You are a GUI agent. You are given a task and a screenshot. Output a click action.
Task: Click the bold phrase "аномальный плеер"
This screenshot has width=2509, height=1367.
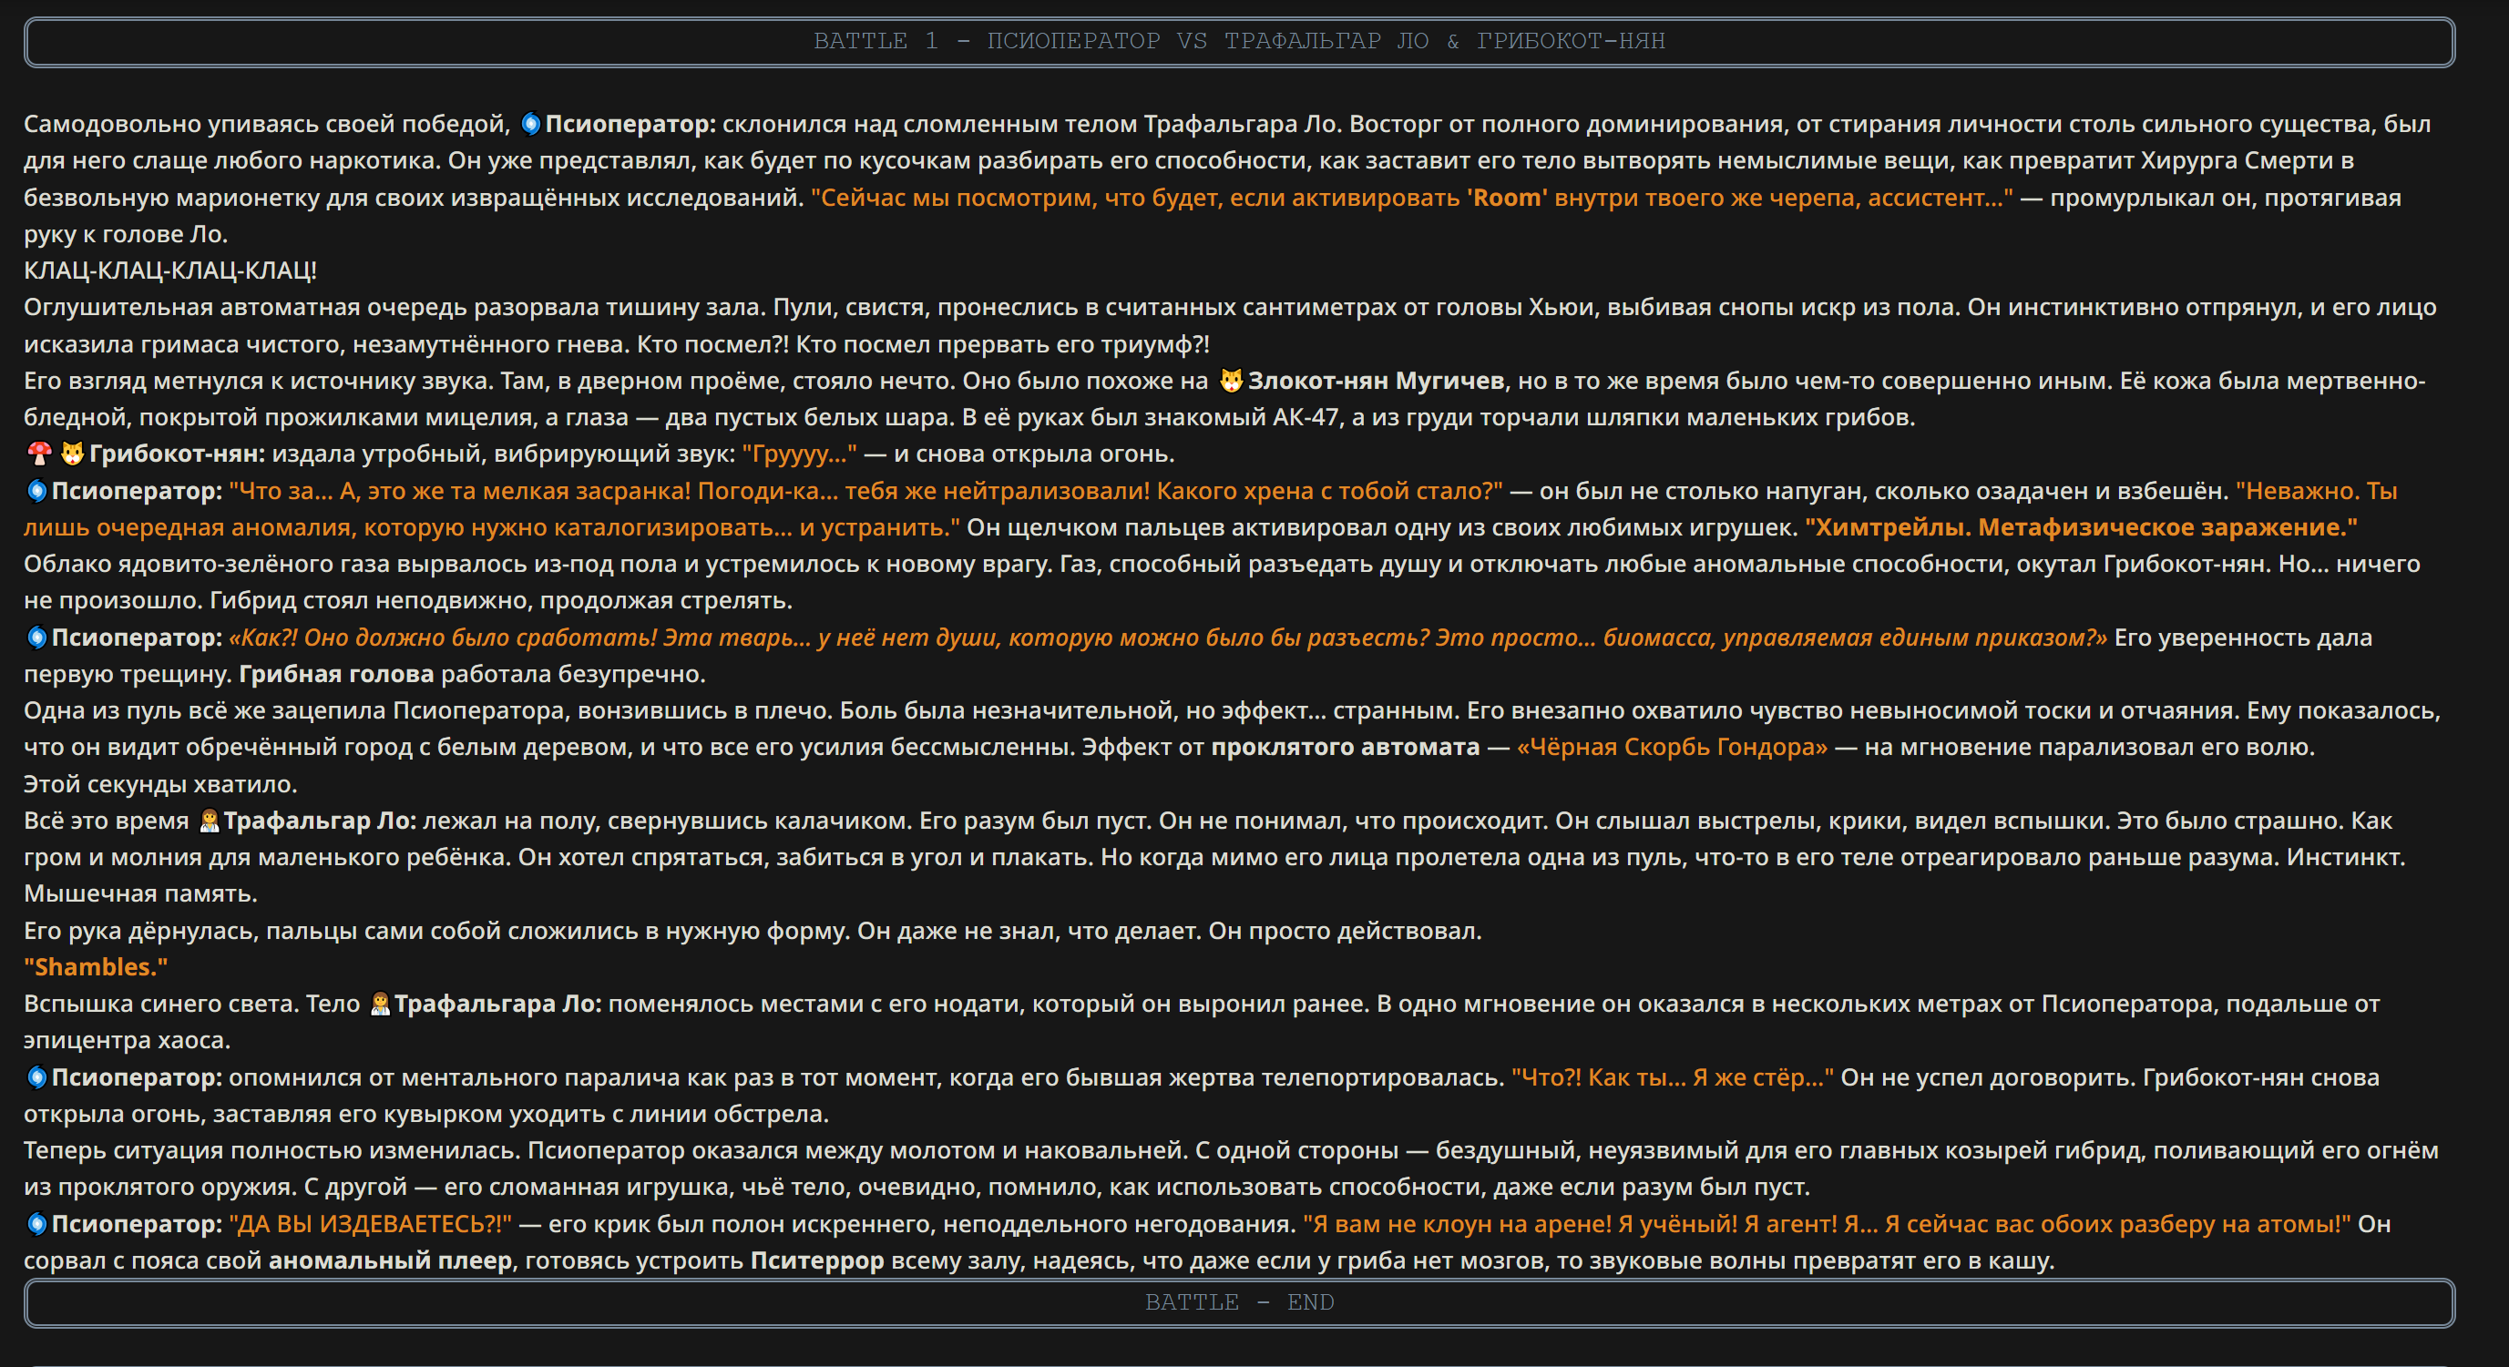pyautogui.click(x=391, y=1260)
